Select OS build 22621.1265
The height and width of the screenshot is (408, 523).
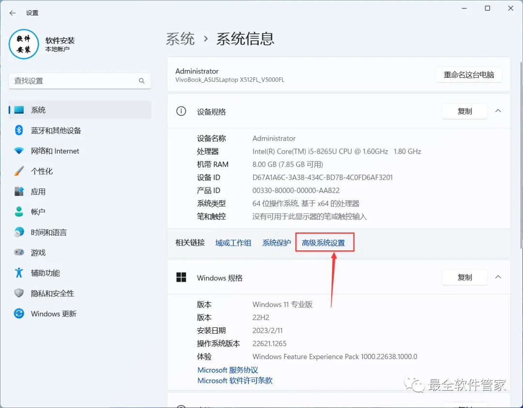coord(270,343)
